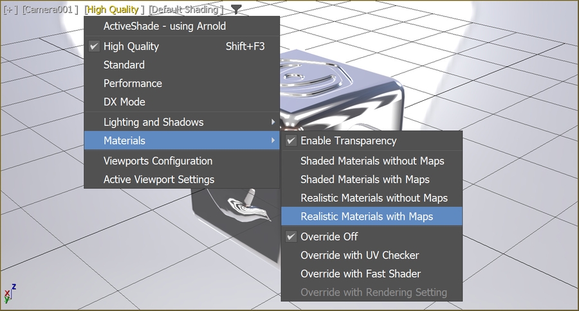
Task: Open the Default Shading viewport menu
Action: pos(187,10)
